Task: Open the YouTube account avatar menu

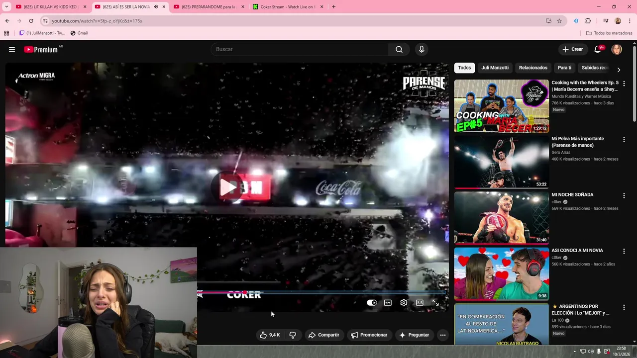Action: (617, 49)
